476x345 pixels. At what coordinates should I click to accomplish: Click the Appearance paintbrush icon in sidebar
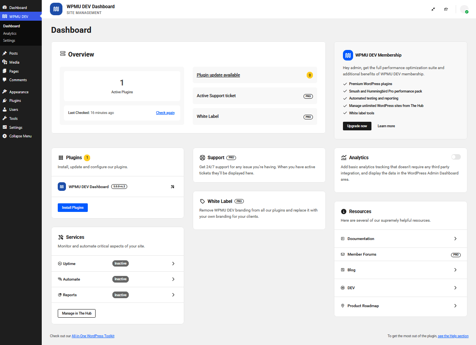point(5,92)
